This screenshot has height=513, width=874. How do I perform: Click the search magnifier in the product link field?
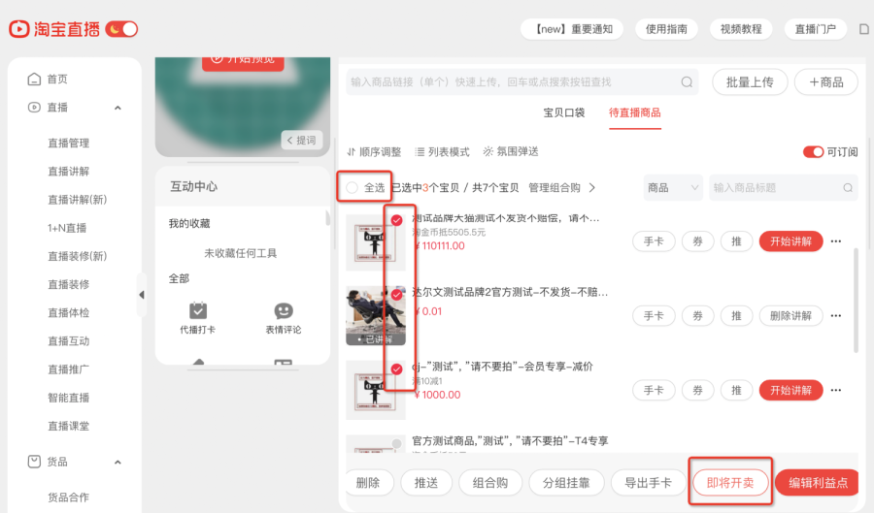pos(687,82)
